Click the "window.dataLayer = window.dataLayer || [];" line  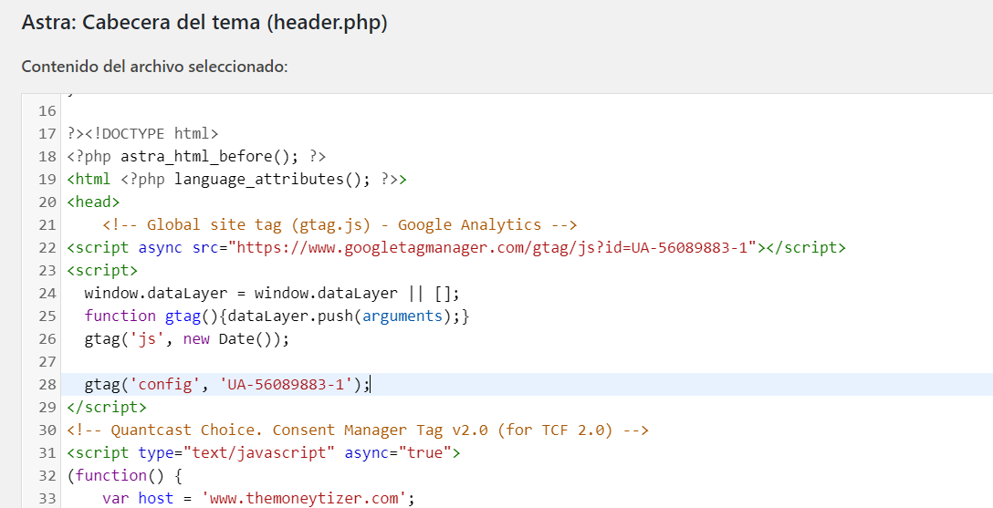click(x=272, y=293)
